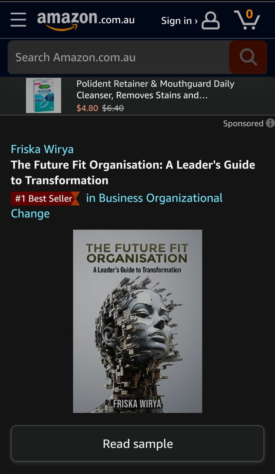Open Business Organizational Change category link
This screenshot has width=275, height=474.
tap(117, 206)
